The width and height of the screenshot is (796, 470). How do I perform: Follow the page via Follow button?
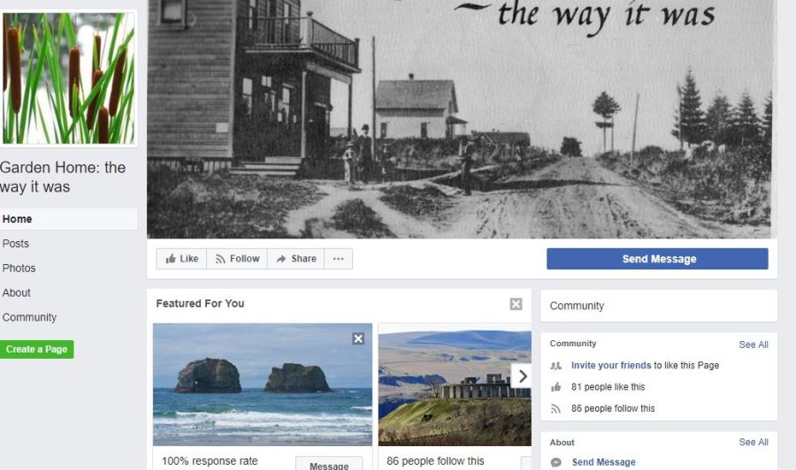pyautogui.click(x=237, y=259)
